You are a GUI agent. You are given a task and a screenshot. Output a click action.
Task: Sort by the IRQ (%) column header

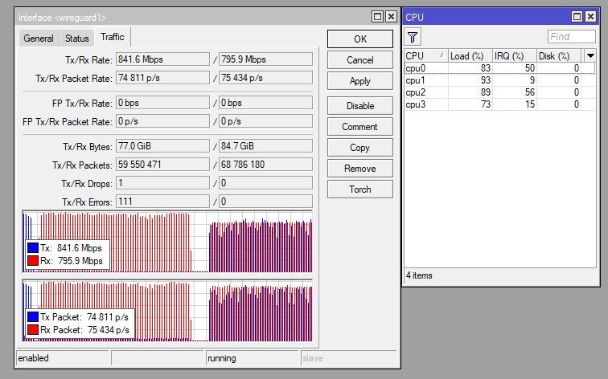514,55
